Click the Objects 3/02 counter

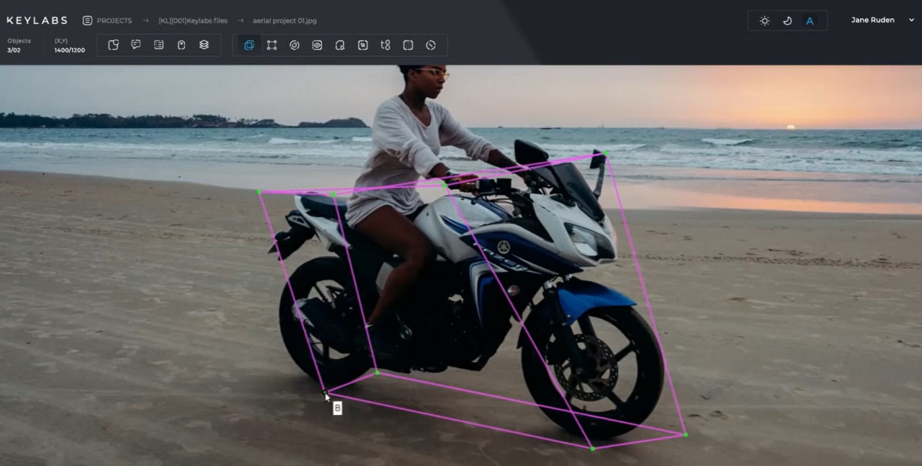(x=19, y=45)
